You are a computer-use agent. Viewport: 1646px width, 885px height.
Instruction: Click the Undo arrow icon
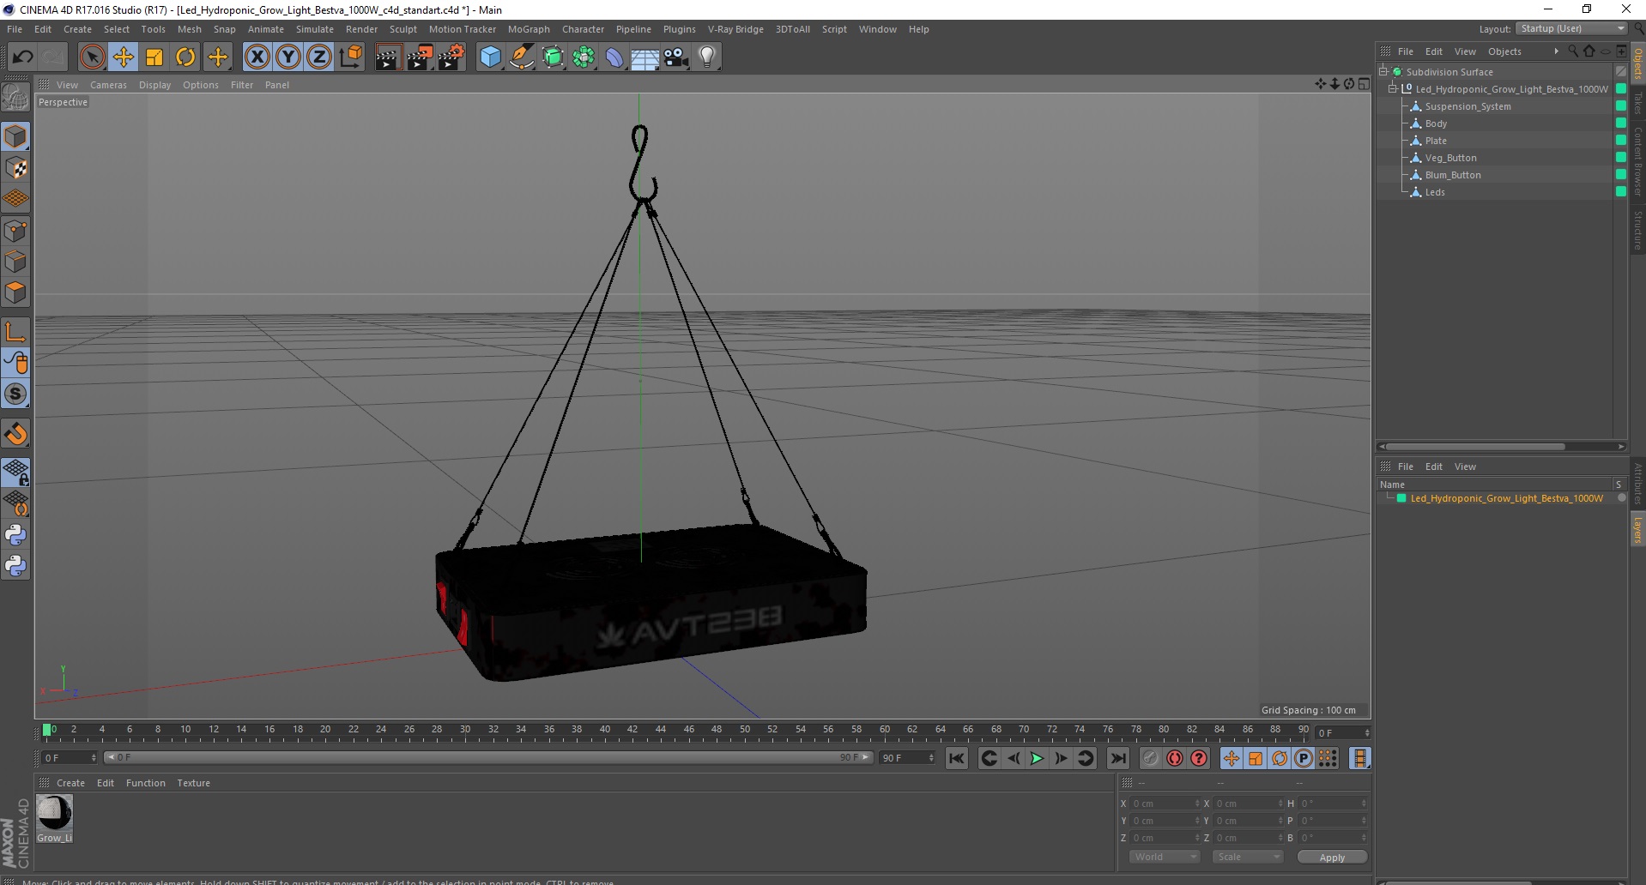[23, 57]
